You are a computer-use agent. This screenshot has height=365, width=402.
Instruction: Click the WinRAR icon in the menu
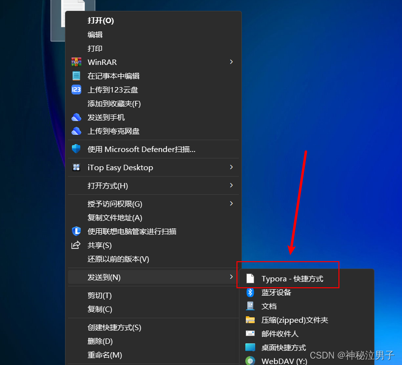[76, 62]
